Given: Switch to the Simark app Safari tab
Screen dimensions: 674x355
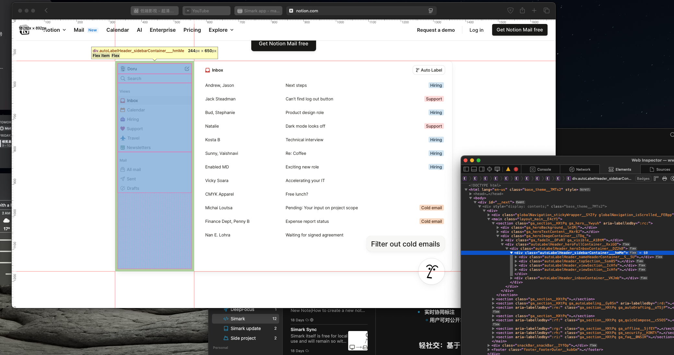Looking at the screenshot, I should (x=258, y=11).
